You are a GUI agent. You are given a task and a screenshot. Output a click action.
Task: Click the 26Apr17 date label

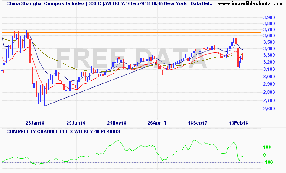(157, 123)
